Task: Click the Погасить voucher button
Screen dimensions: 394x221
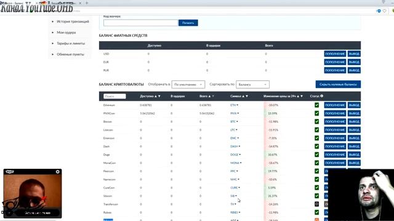Action: [188, 23]
